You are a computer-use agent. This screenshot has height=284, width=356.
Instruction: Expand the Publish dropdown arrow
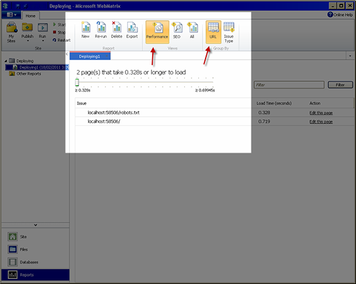pos(28,41)
